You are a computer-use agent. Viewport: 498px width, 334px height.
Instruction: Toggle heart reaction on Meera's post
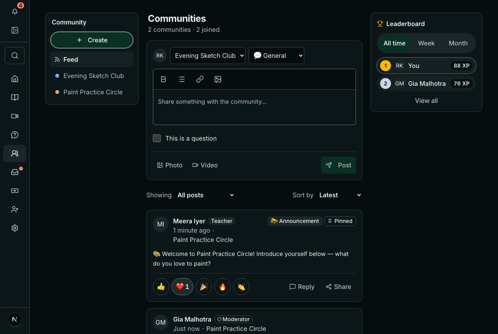click(182, 287)
